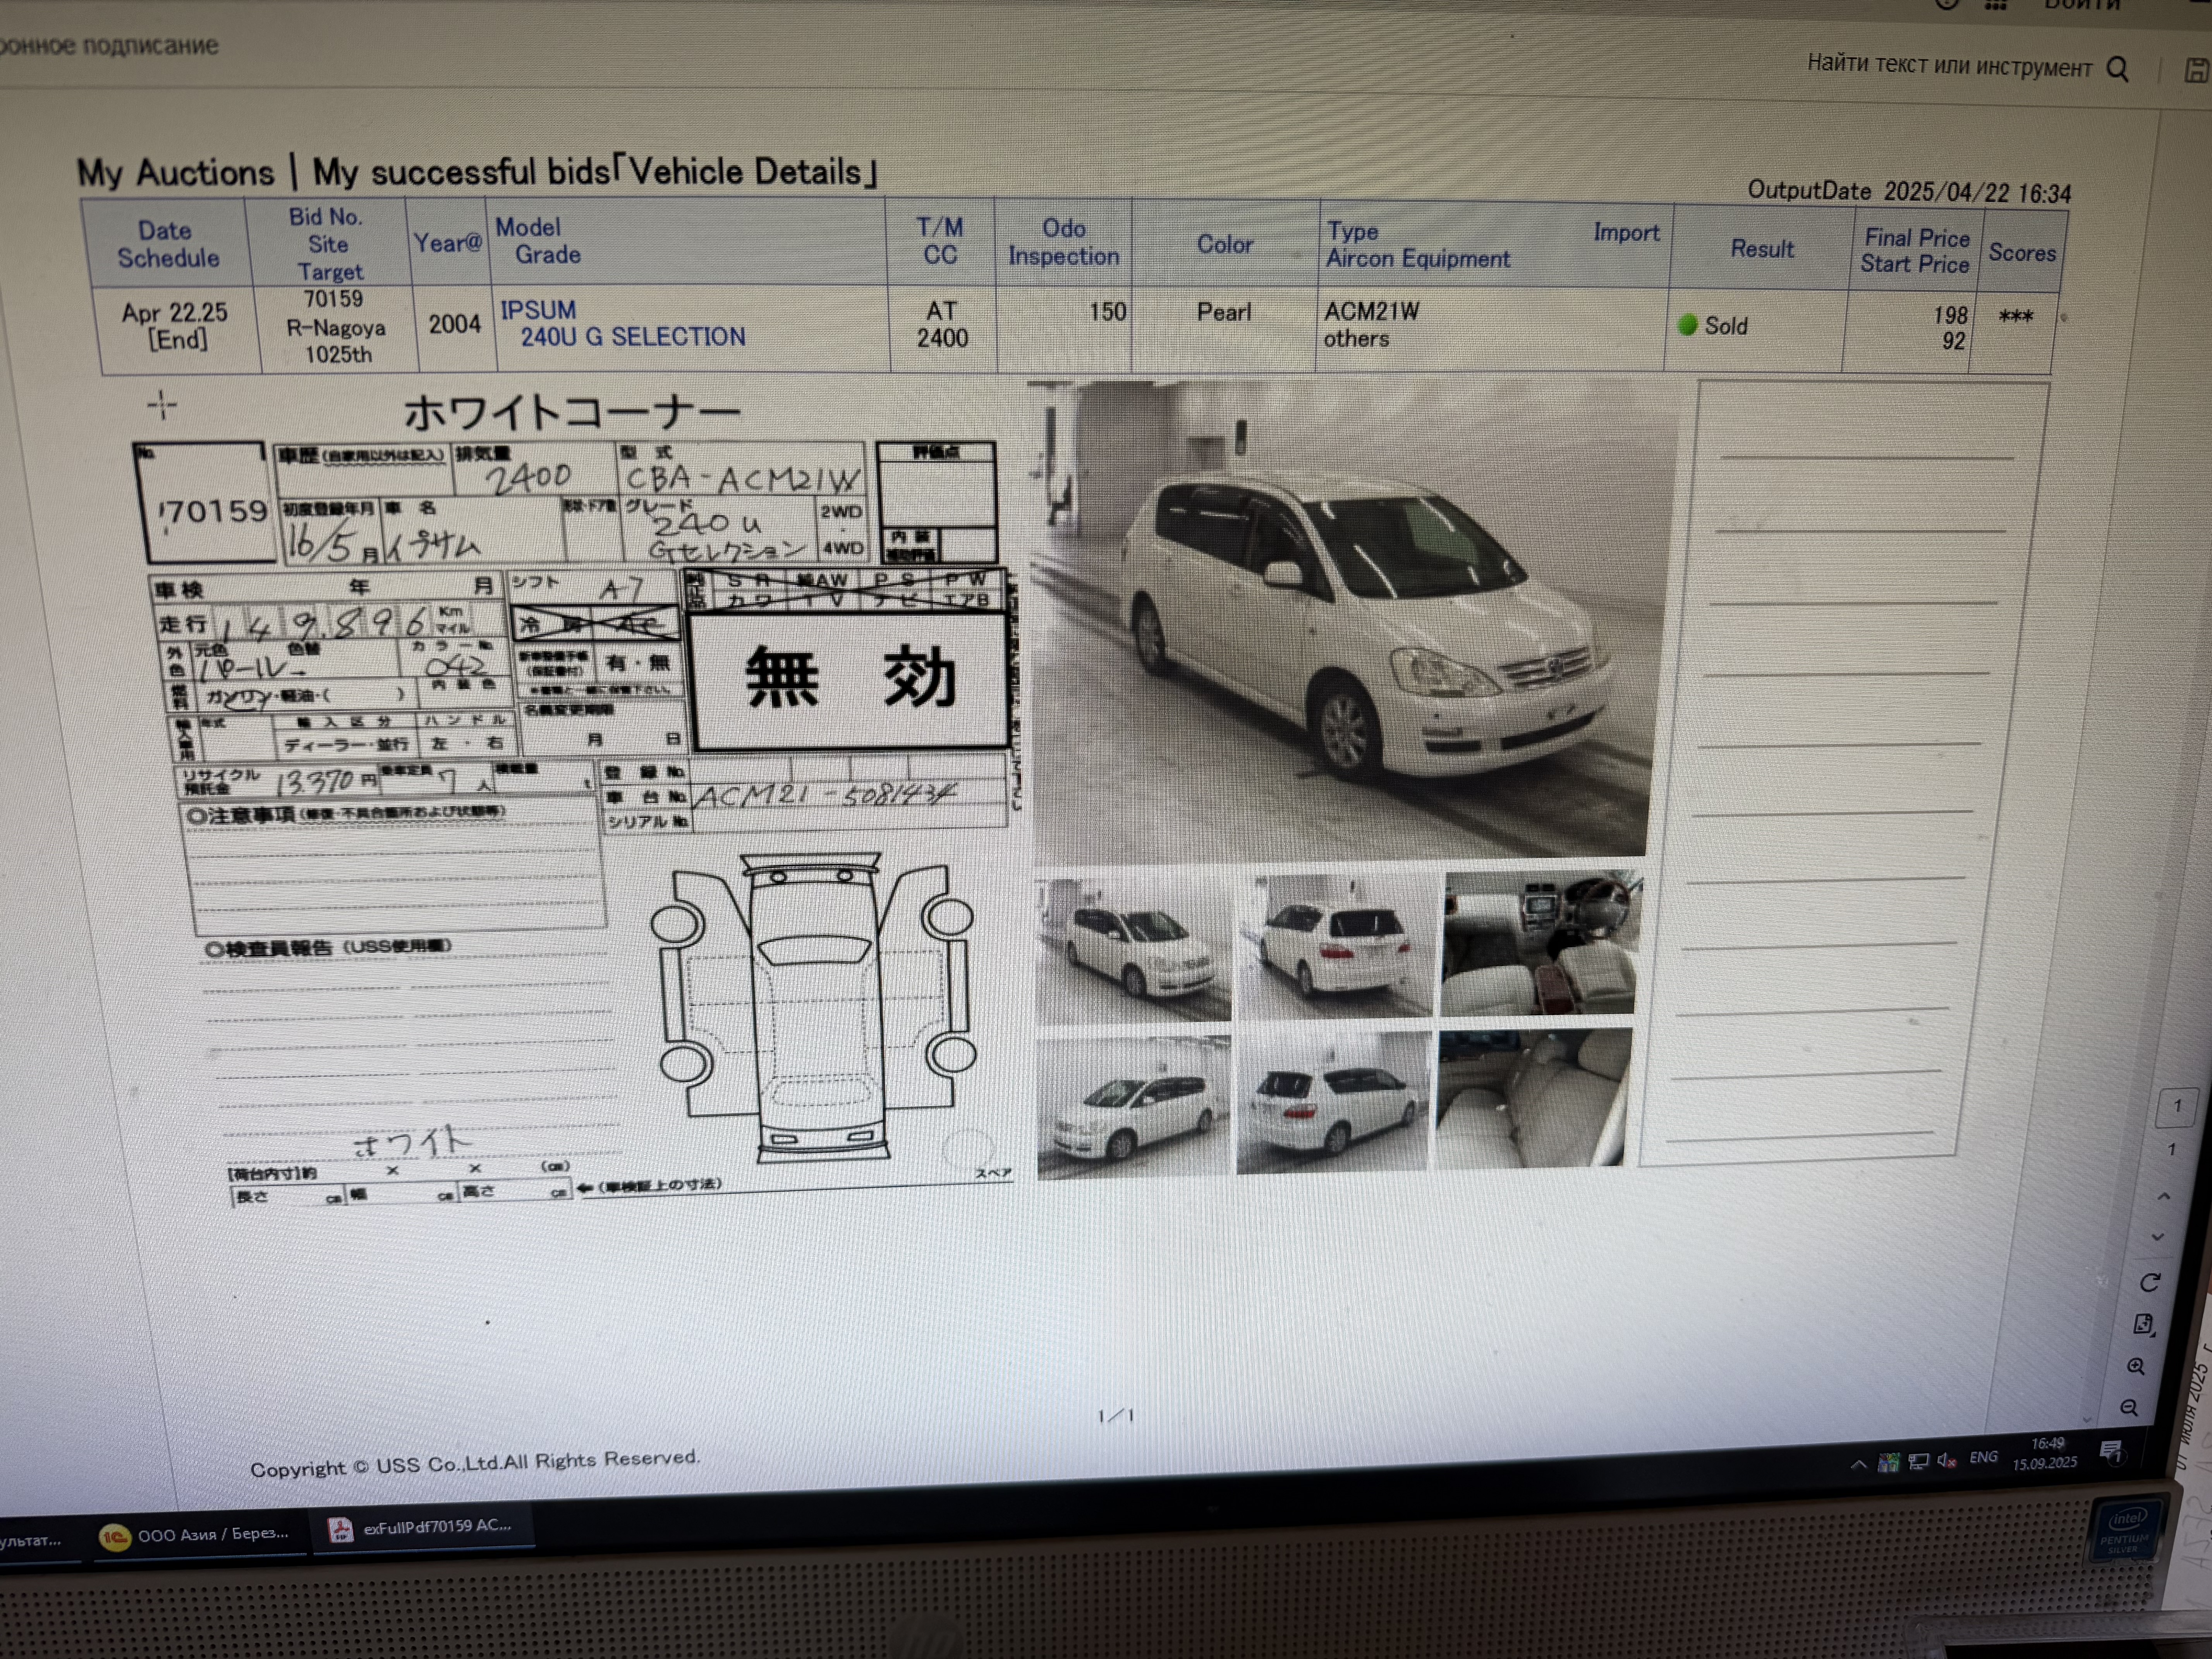Rotate the page with the rotate icon
Image resolution: width=2212 pixels, height=1659 pixels.
pos(2150,1282)
